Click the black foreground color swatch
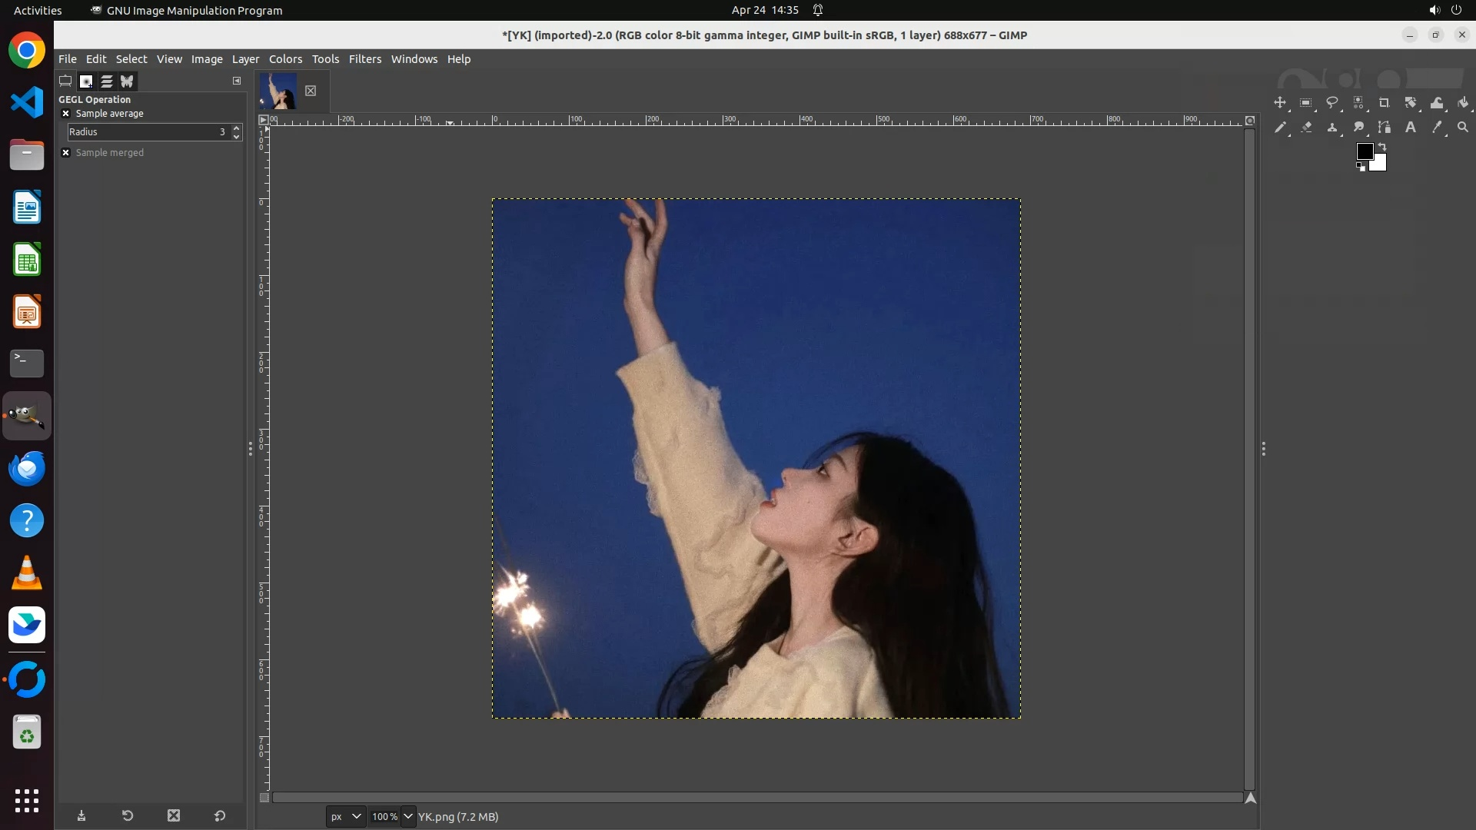1476x830 pixels. click(1364, 151)
